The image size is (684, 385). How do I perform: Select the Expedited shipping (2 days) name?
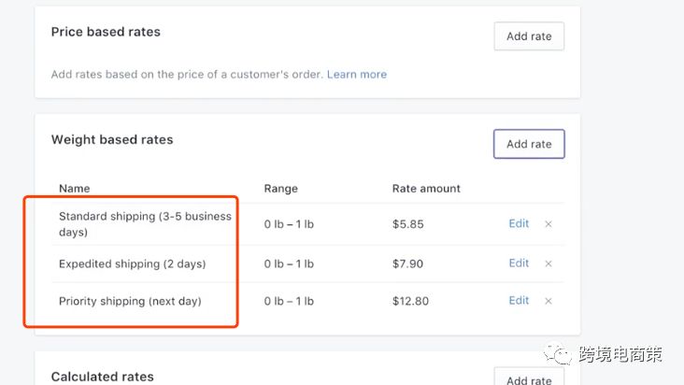coord(132,264)
